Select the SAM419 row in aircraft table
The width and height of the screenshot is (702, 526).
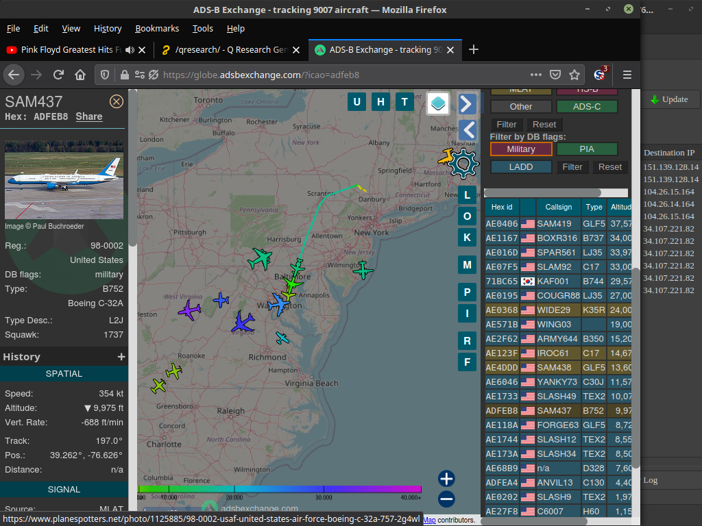click(558, 224)
